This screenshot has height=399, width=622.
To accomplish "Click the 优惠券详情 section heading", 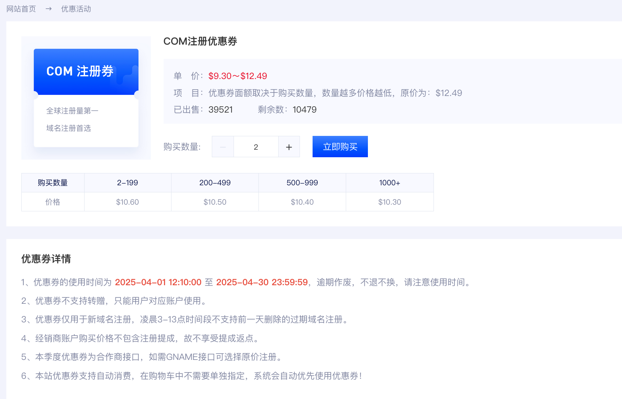I will tap(46, 259).
